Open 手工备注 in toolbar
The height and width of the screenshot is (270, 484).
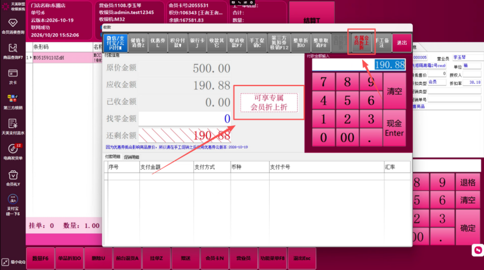click(x=382, y=43)
